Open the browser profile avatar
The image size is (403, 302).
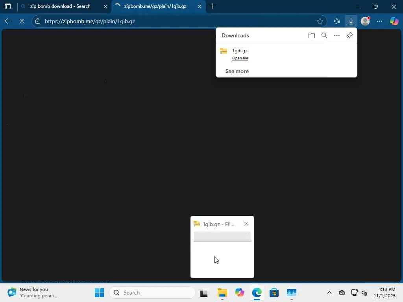point(365,21)
